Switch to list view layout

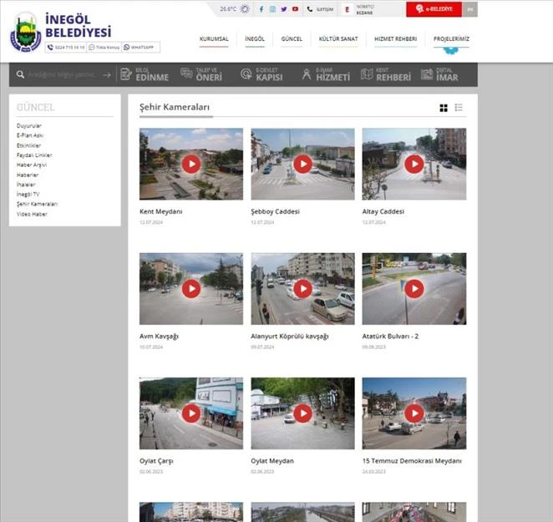click(459, 108)
